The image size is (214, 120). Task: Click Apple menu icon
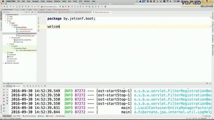(x=3, y=1)
